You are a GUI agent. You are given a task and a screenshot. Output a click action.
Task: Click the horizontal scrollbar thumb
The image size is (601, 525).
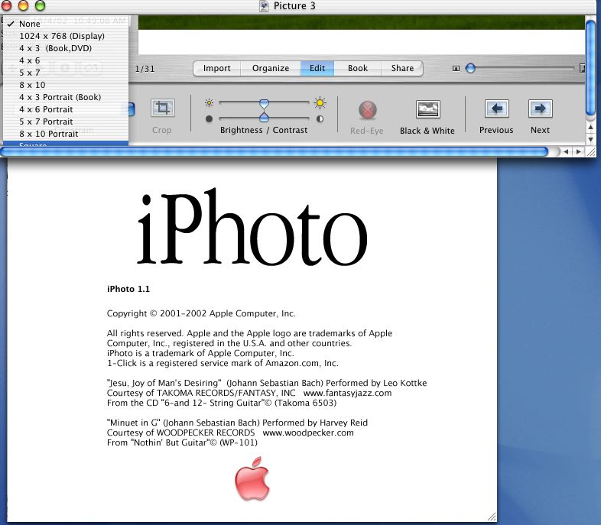(274, 151)
